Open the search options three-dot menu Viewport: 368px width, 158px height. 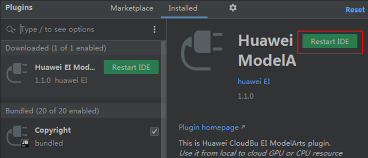154,30
